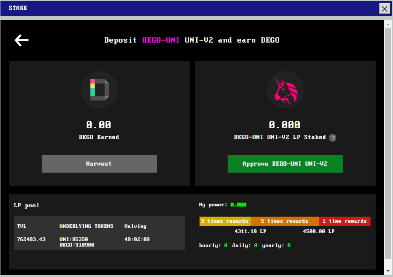The width and height of the screenshot is (393, 277).
Task: Click the vertical scrollbar thumb
Action: [388, 143]
